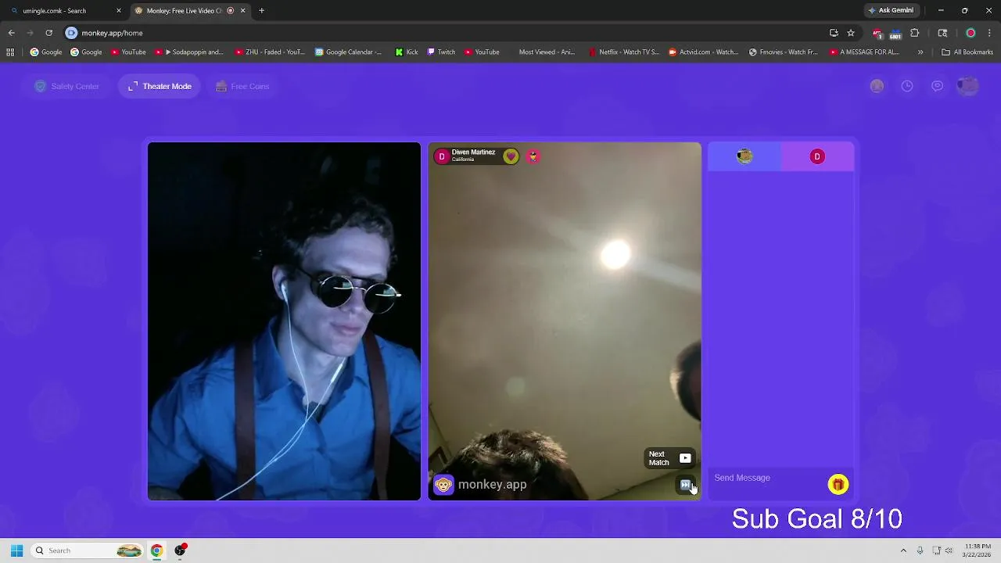The height and width of the screenshot is (563, 1001).
Task: Click the Next Match button
Action: coord(669,458)
